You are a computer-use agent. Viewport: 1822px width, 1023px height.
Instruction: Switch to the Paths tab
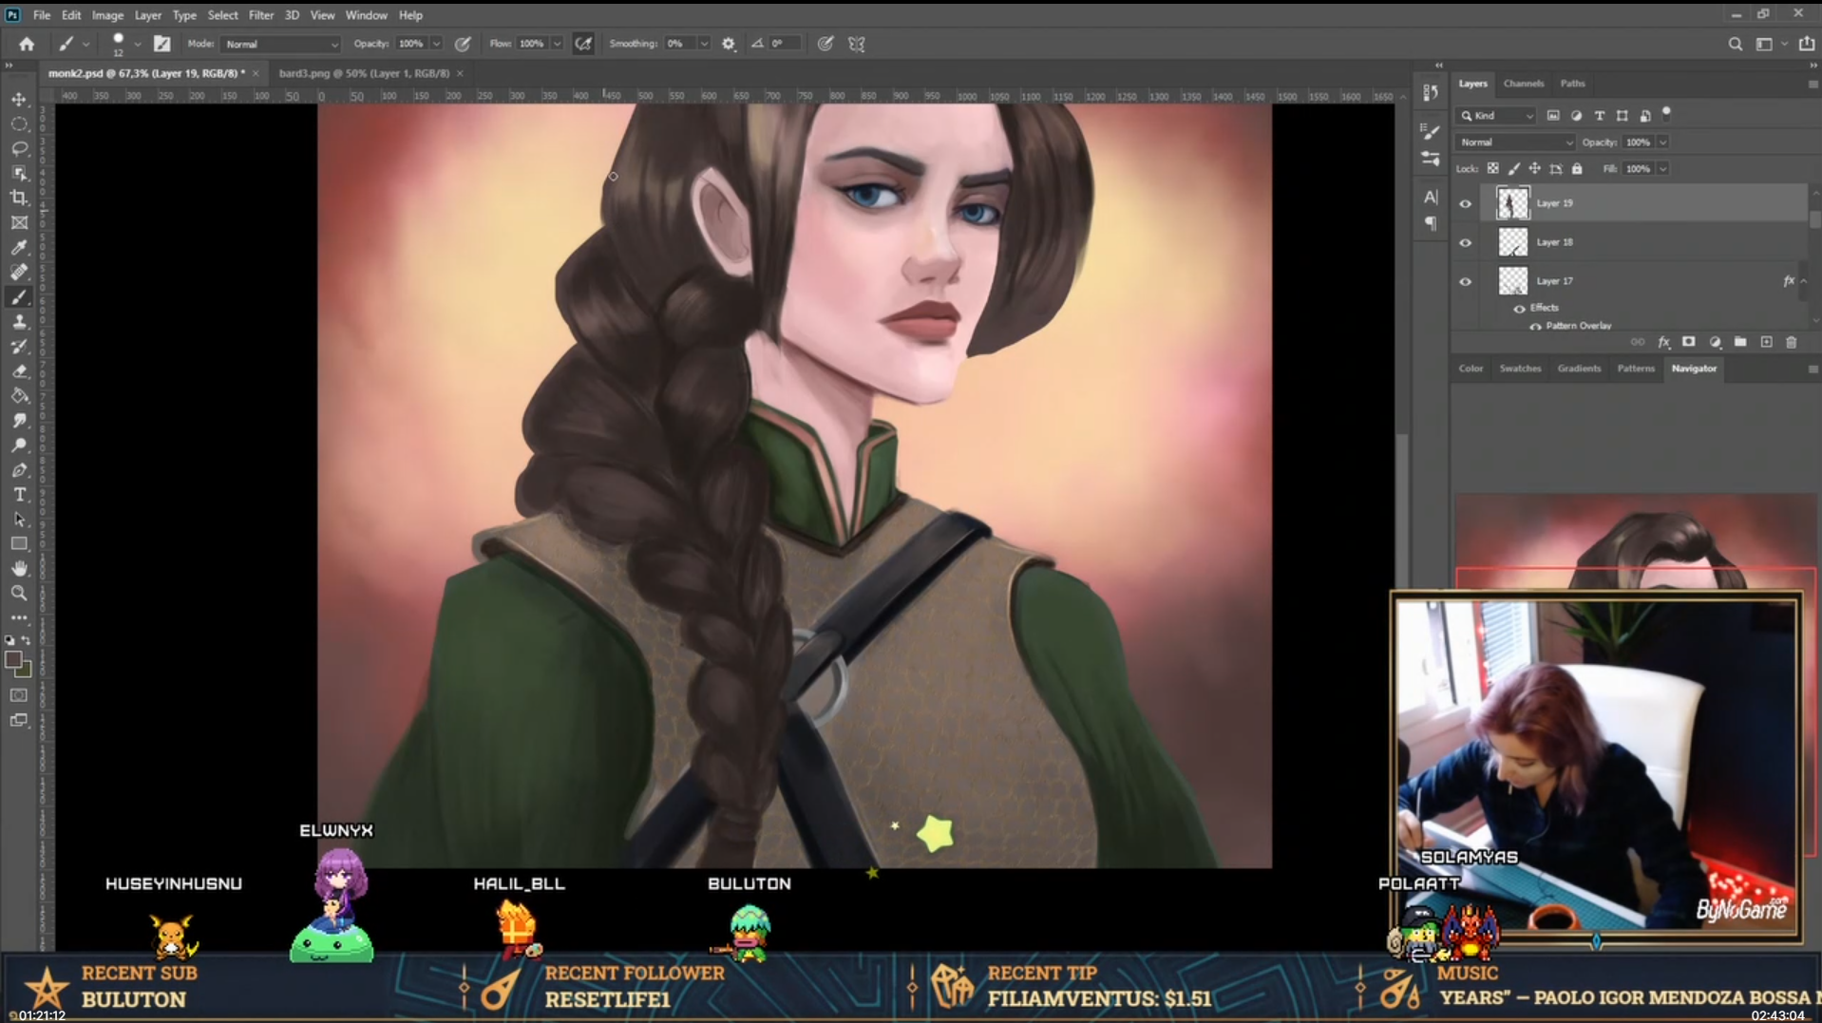coord(1572,84)
